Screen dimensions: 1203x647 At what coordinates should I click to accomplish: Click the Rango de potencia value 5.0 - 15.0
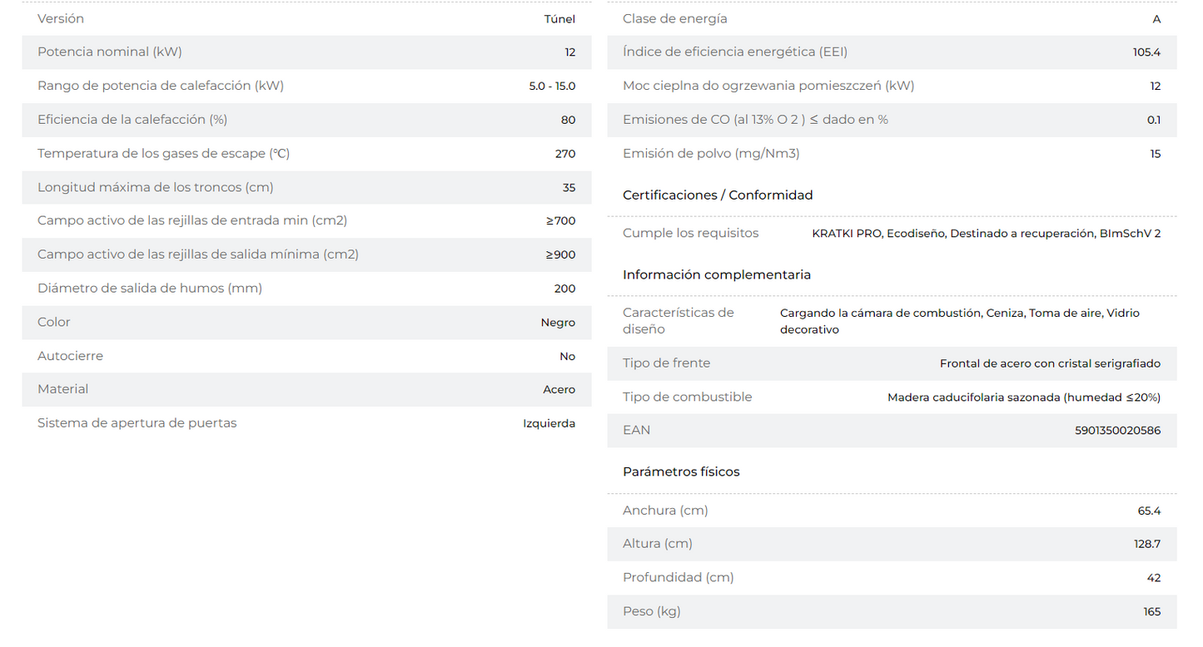click(x=552, y=86)
